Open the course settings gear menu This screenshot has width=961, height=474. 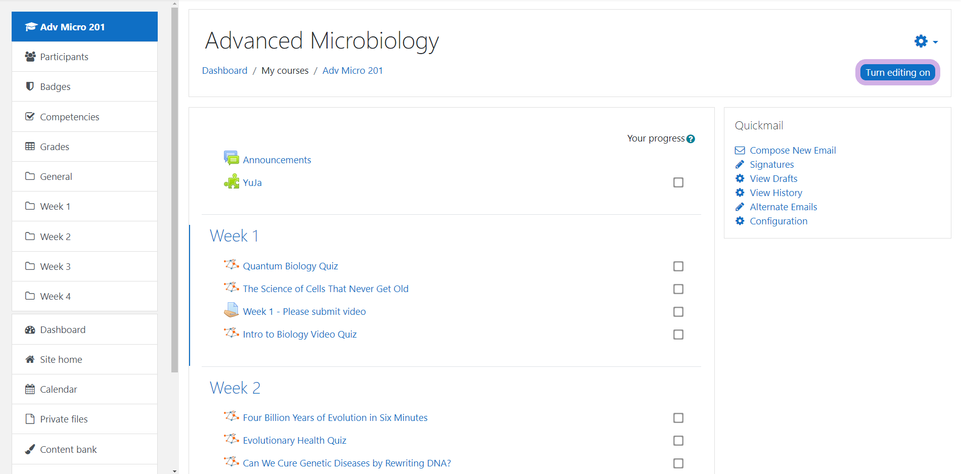[x=925, y=41]
